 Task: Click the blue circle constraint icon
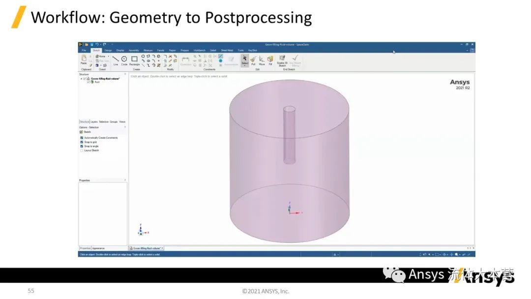pos(220,61)
